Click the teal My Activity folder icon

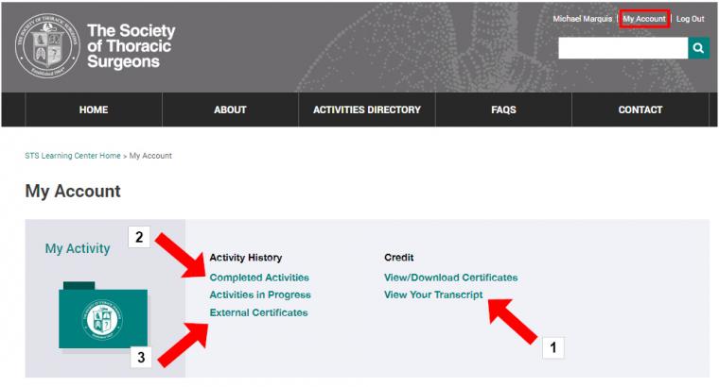coord(103,315)
